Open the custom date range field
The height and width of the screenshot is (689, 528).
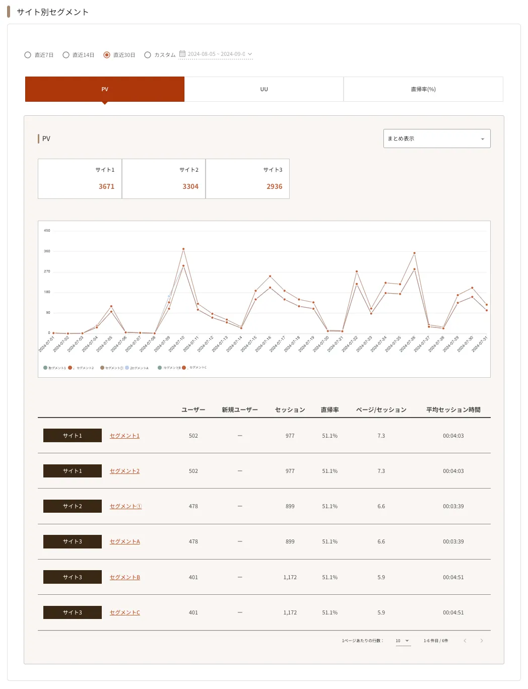click(x=216, y=54)
